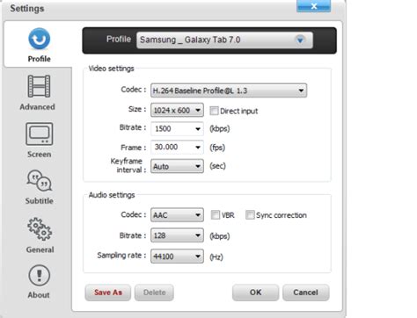The width and height of the screenshot is (417, 318).
Task: Click the Video settings group label
Action: coord(111,69)
